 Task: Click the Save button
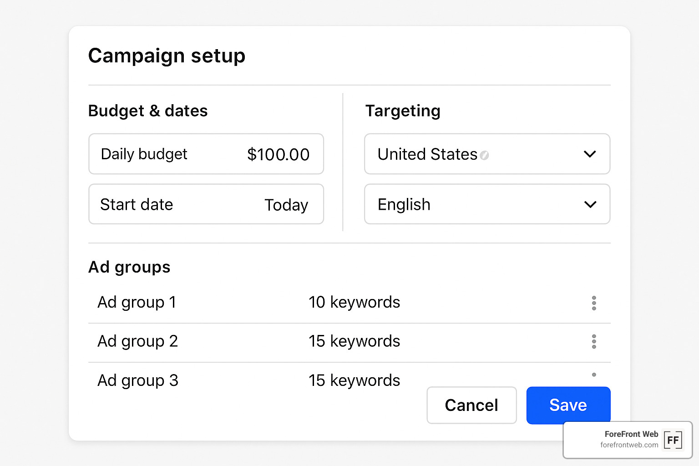(x=568, y=405)
